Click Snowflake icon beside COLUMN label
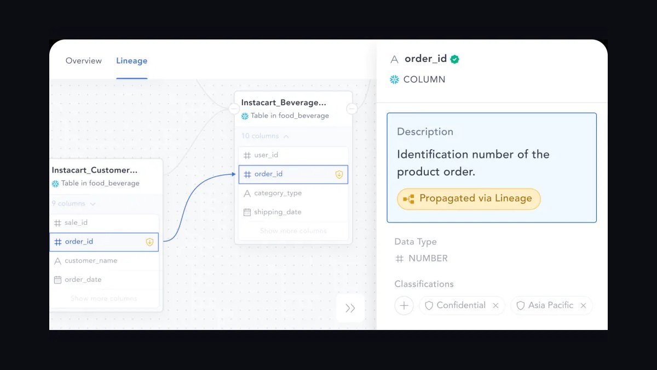The image size is (657, 370). (394, 79)
